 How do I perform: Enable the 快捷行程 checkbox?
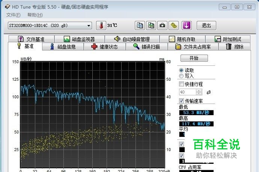point(182,84)
